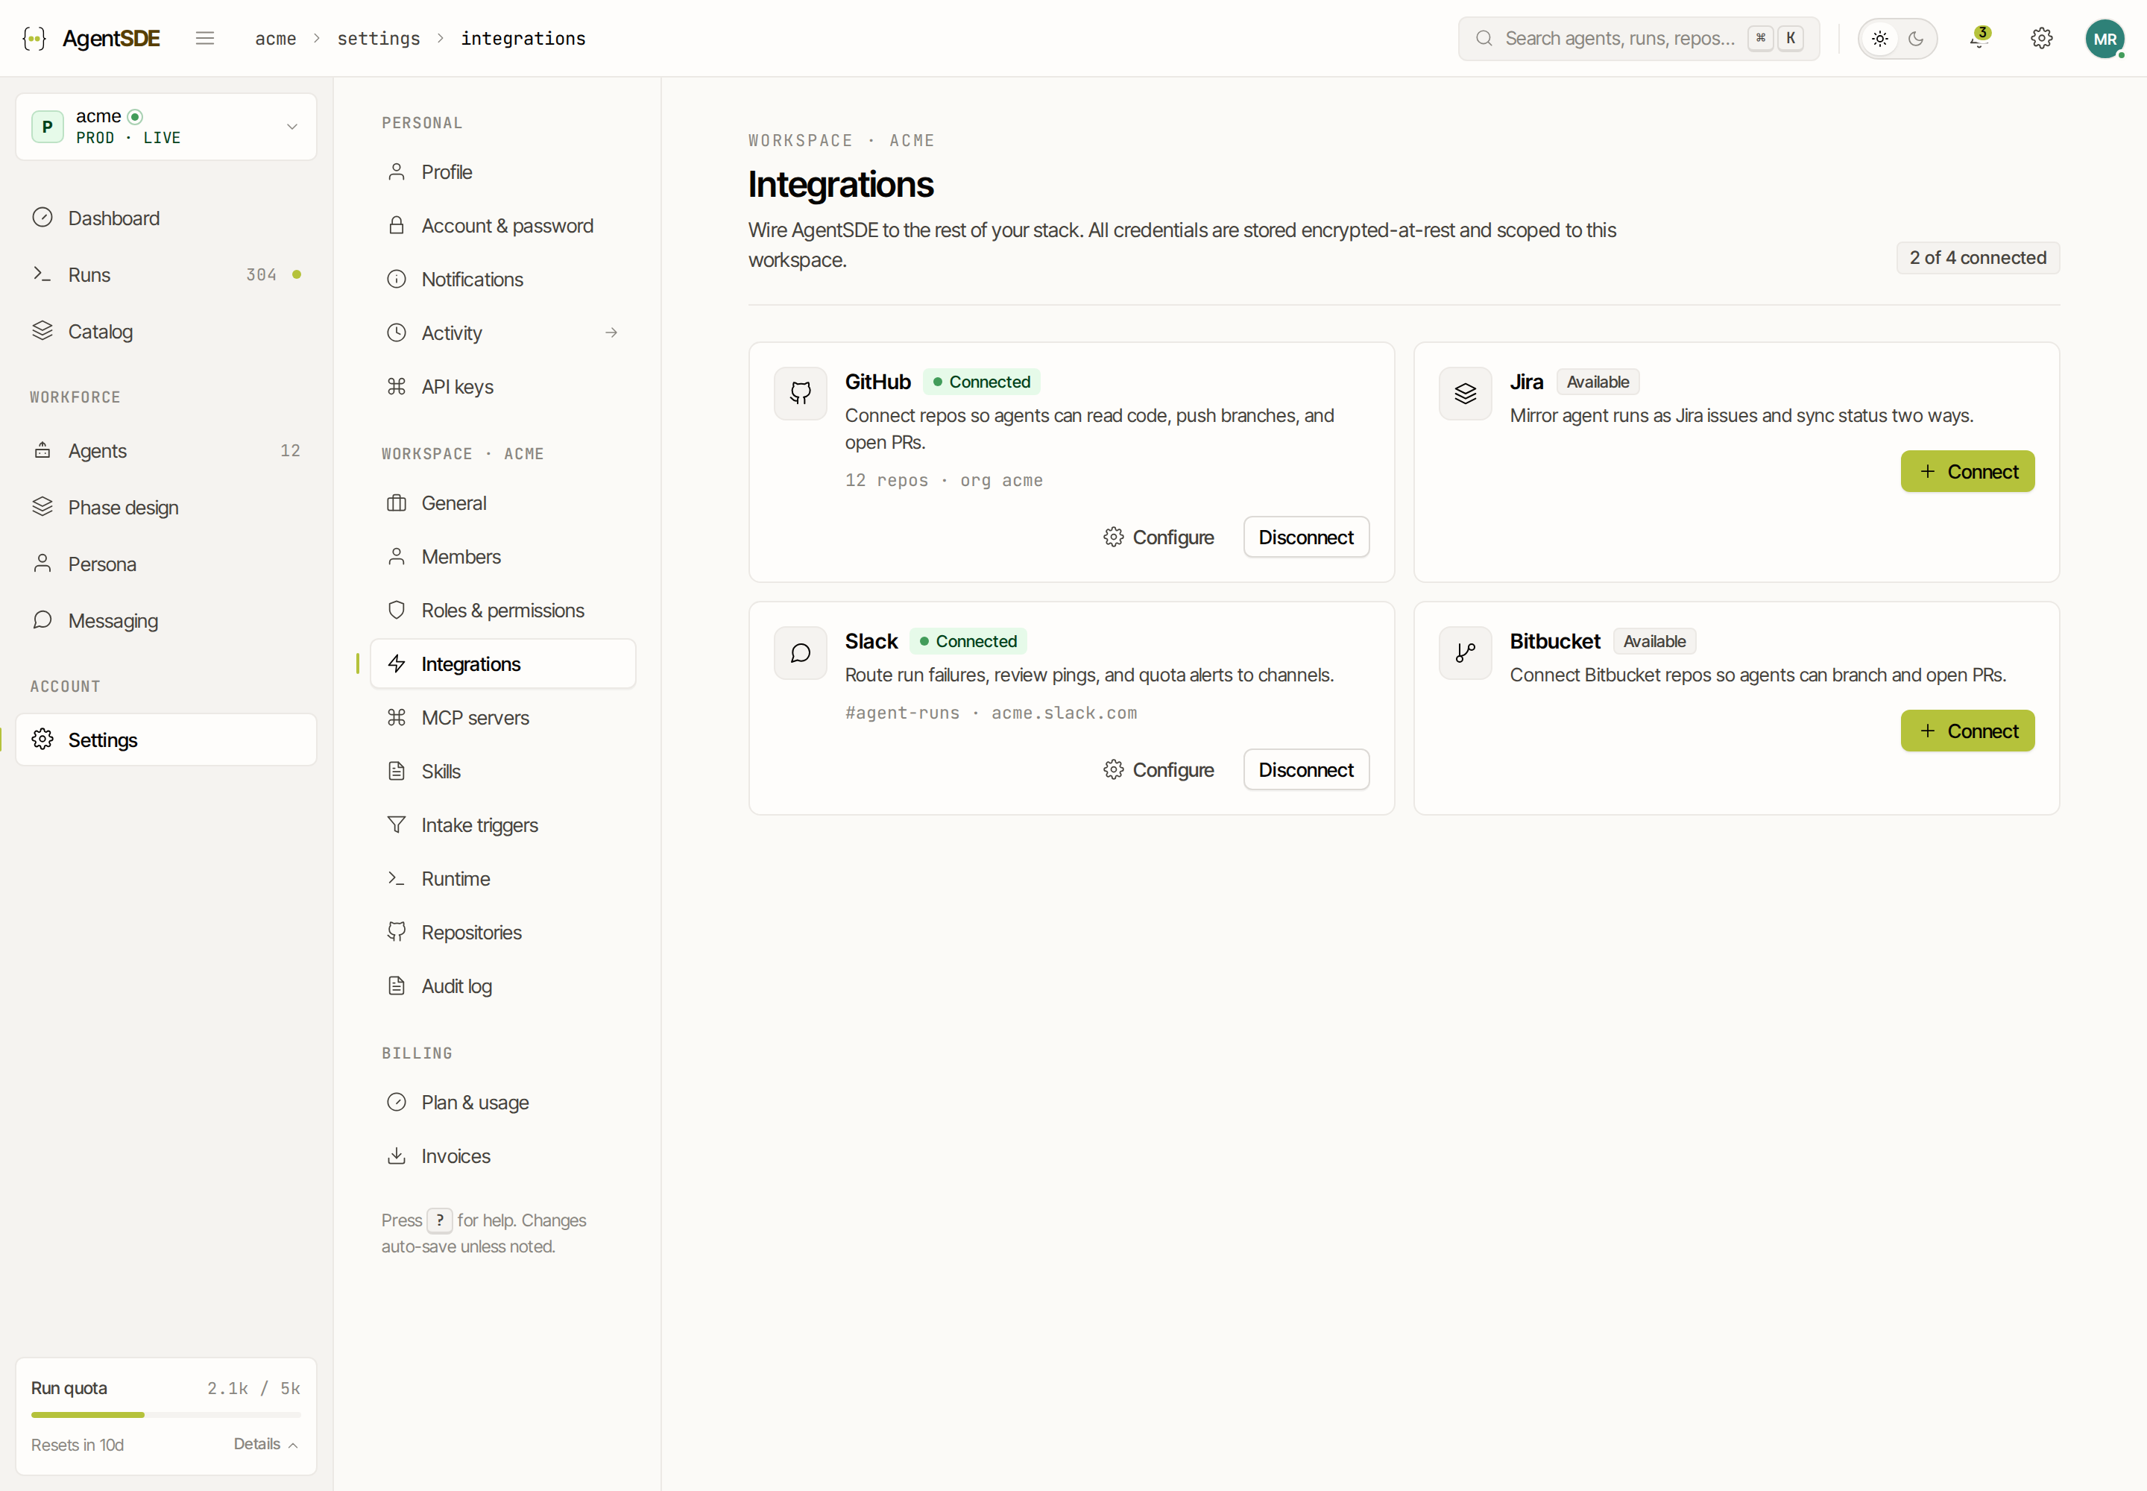The width and height of the screenshot is (2147, 1491).
Task: Click the Integrations lightning icon
Action: point(396,664)
